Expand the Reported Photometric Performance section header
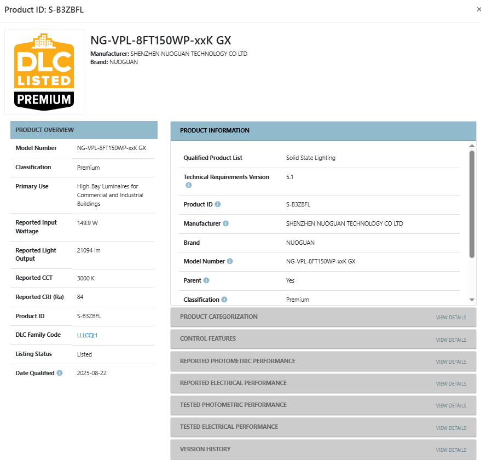The width and height of the screenshot is (481, 471). (x=323, y=361)
